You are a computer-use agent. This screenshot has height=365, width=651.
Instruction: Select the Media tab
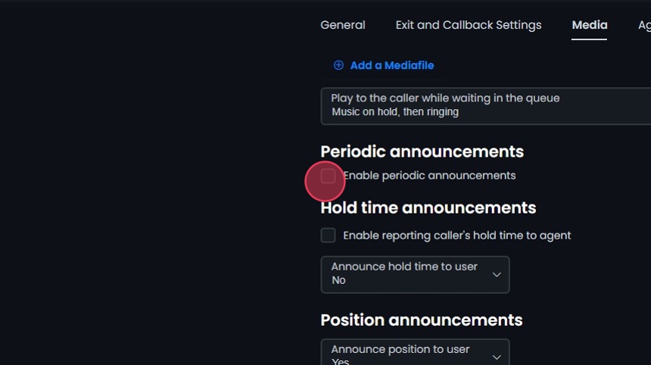tap(589, 25)
